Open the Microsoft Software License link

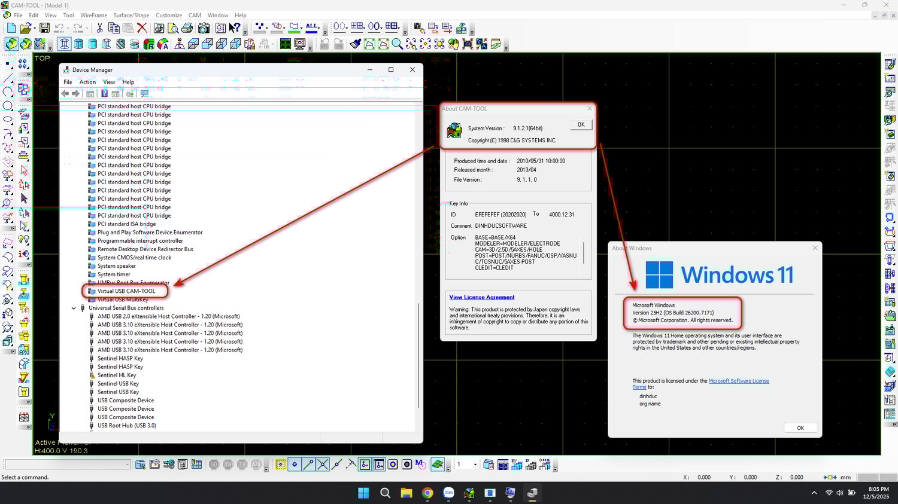point(739,381)
